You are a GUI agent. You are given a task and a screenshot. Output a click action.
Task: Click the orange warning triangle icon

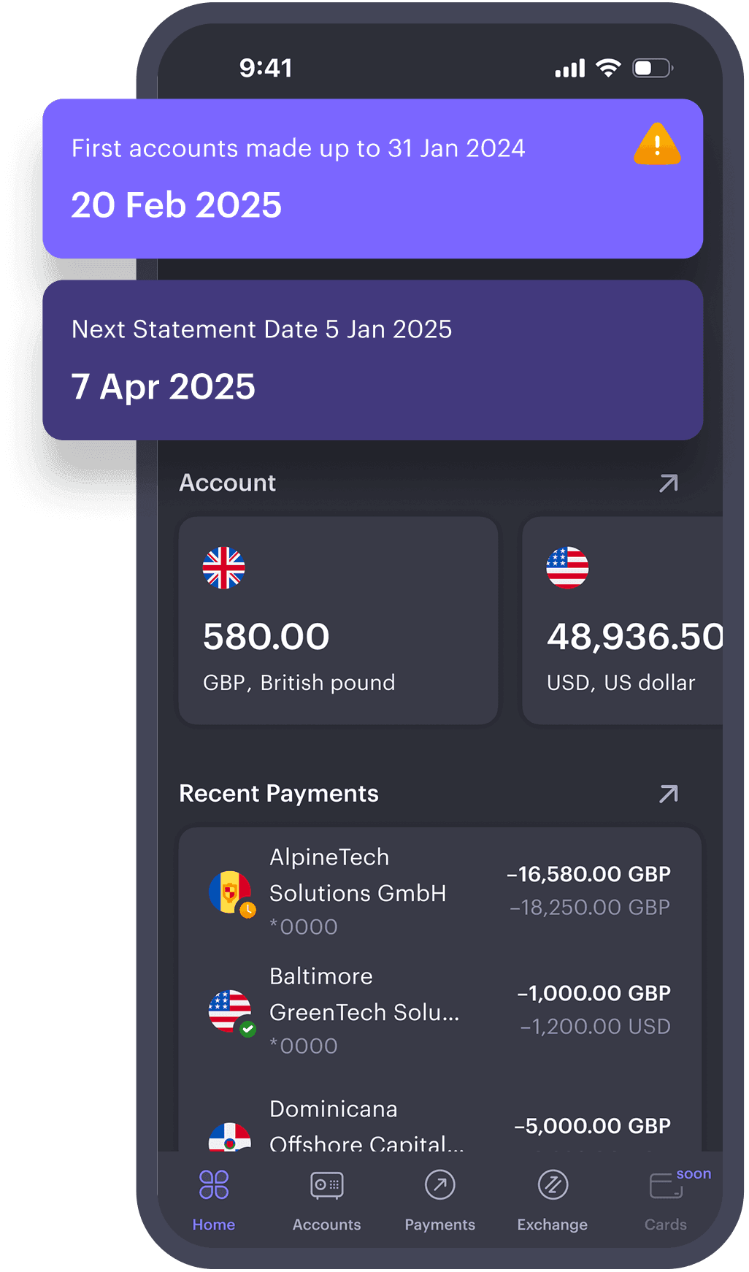coord(657,144)
